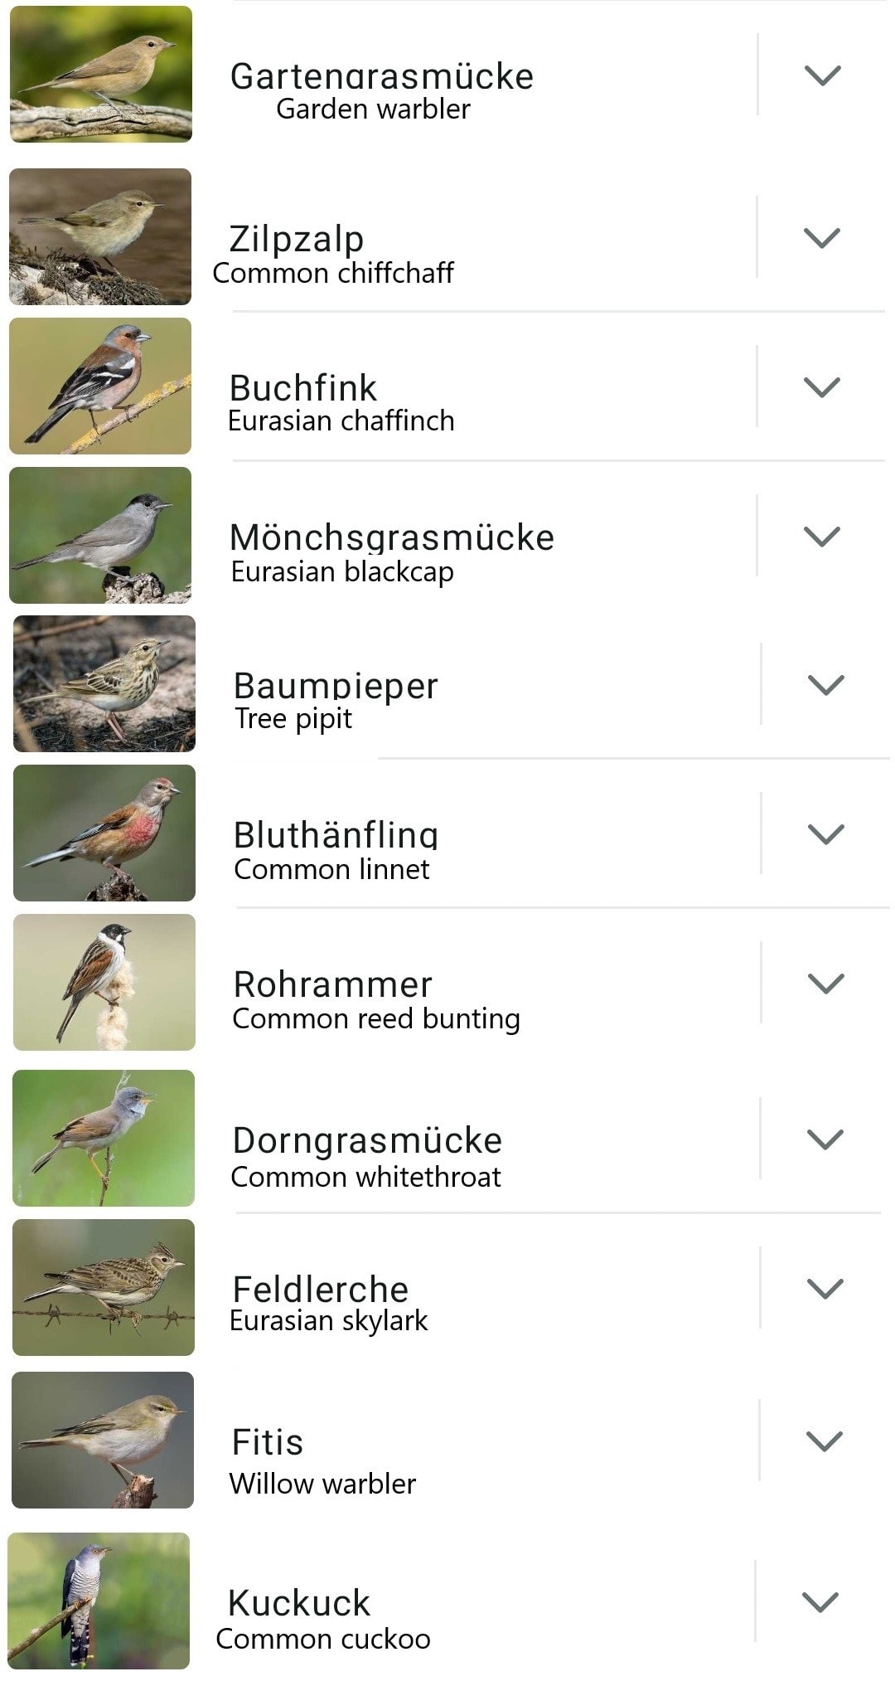Expand the Baumpieper chevron arrow
The width and height of the screenshot is (895, 1686).
(825, 685)
